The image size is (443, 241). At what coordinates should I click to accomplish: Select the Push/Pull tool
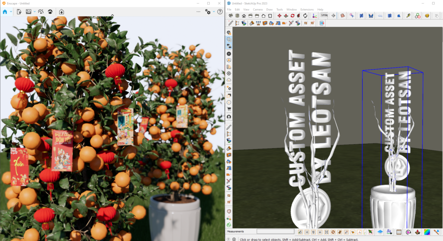[286, 16]
